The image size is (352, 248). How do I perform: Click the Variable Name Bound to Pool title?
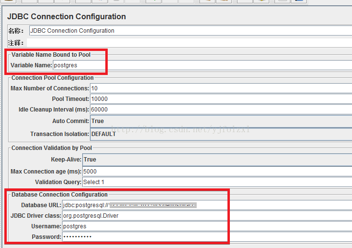click(51, 54)
